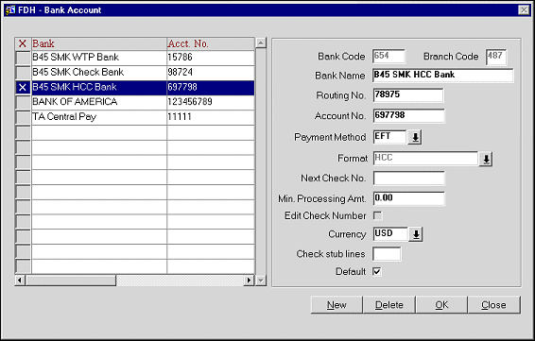Screen dimensions: 535x341
Task: Click the New button
Action: point(337,304)
